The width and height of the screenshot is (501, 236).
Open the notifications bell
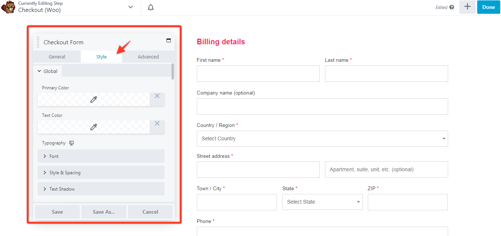pos(151,7)
